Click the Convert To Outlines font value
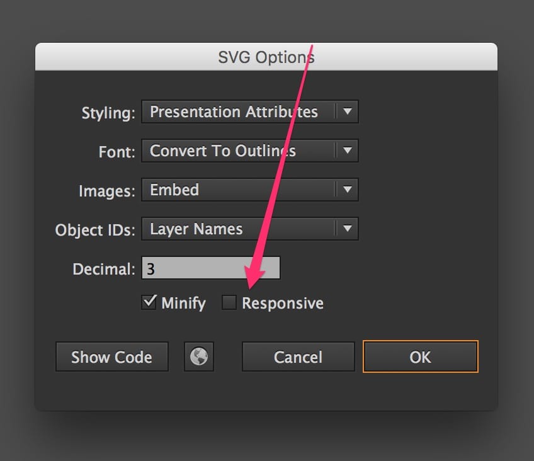 point(222,151)
